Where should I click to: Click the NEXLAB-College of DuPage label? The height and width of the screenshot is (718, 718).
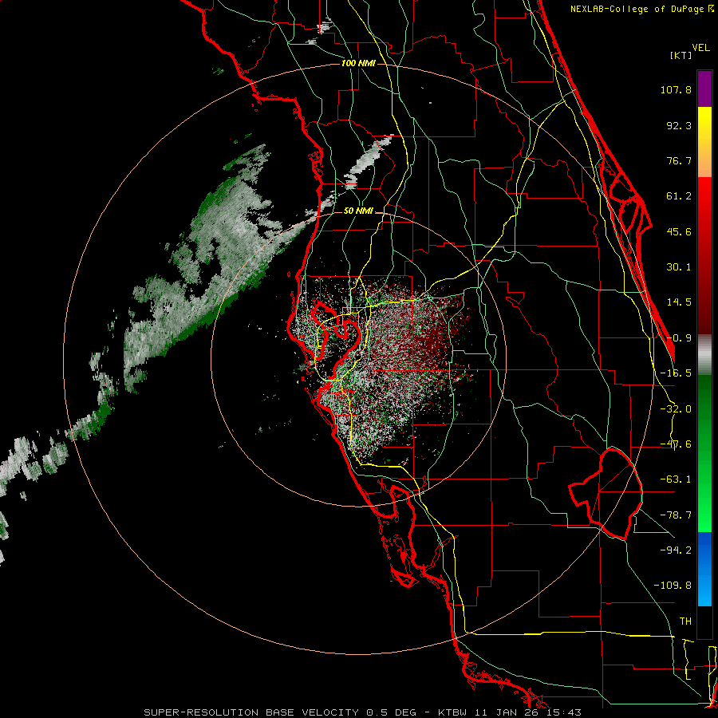[637, 9]
